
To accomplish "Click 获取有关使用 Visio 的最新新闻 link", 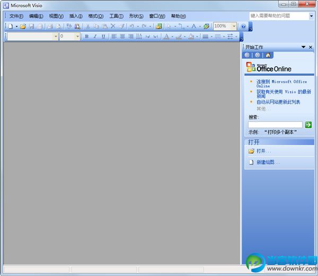I will [x=284, y=94].
